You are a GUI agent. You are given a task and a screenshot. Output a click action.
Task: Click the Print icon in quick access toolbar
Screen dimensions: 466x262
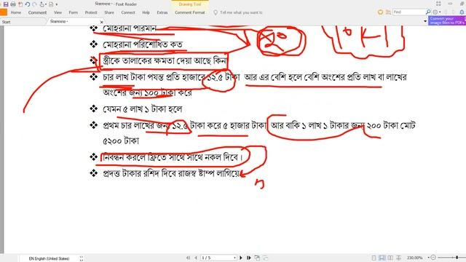click(13, 4)
